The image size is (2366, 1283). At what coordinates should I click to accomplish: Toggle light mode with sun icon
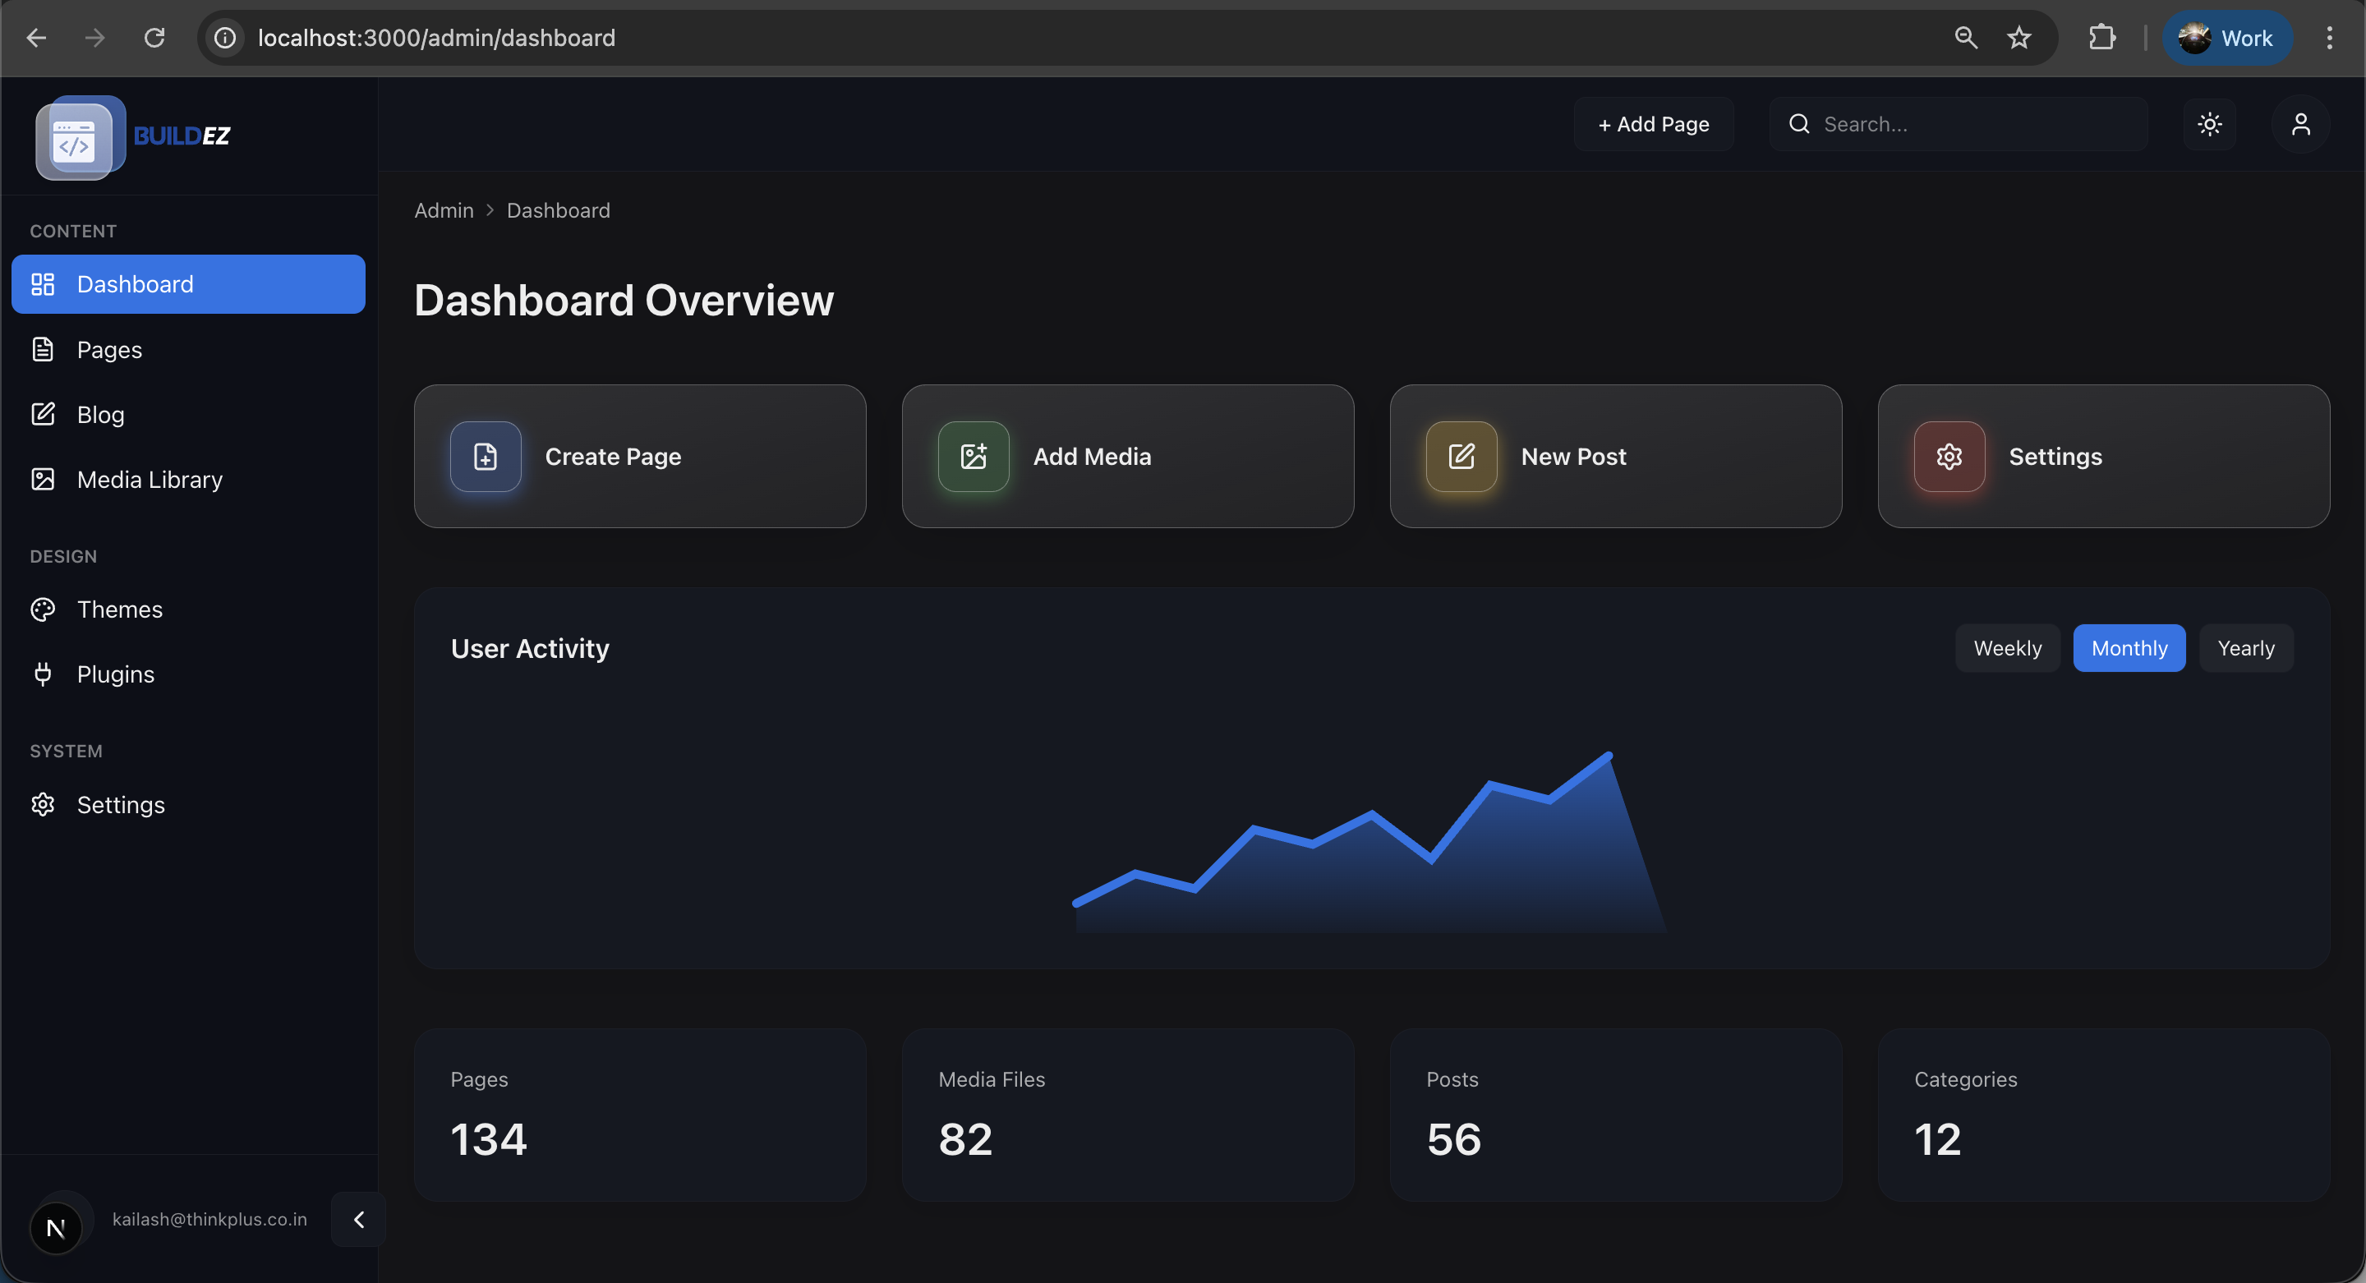[x=2210, y=123]
